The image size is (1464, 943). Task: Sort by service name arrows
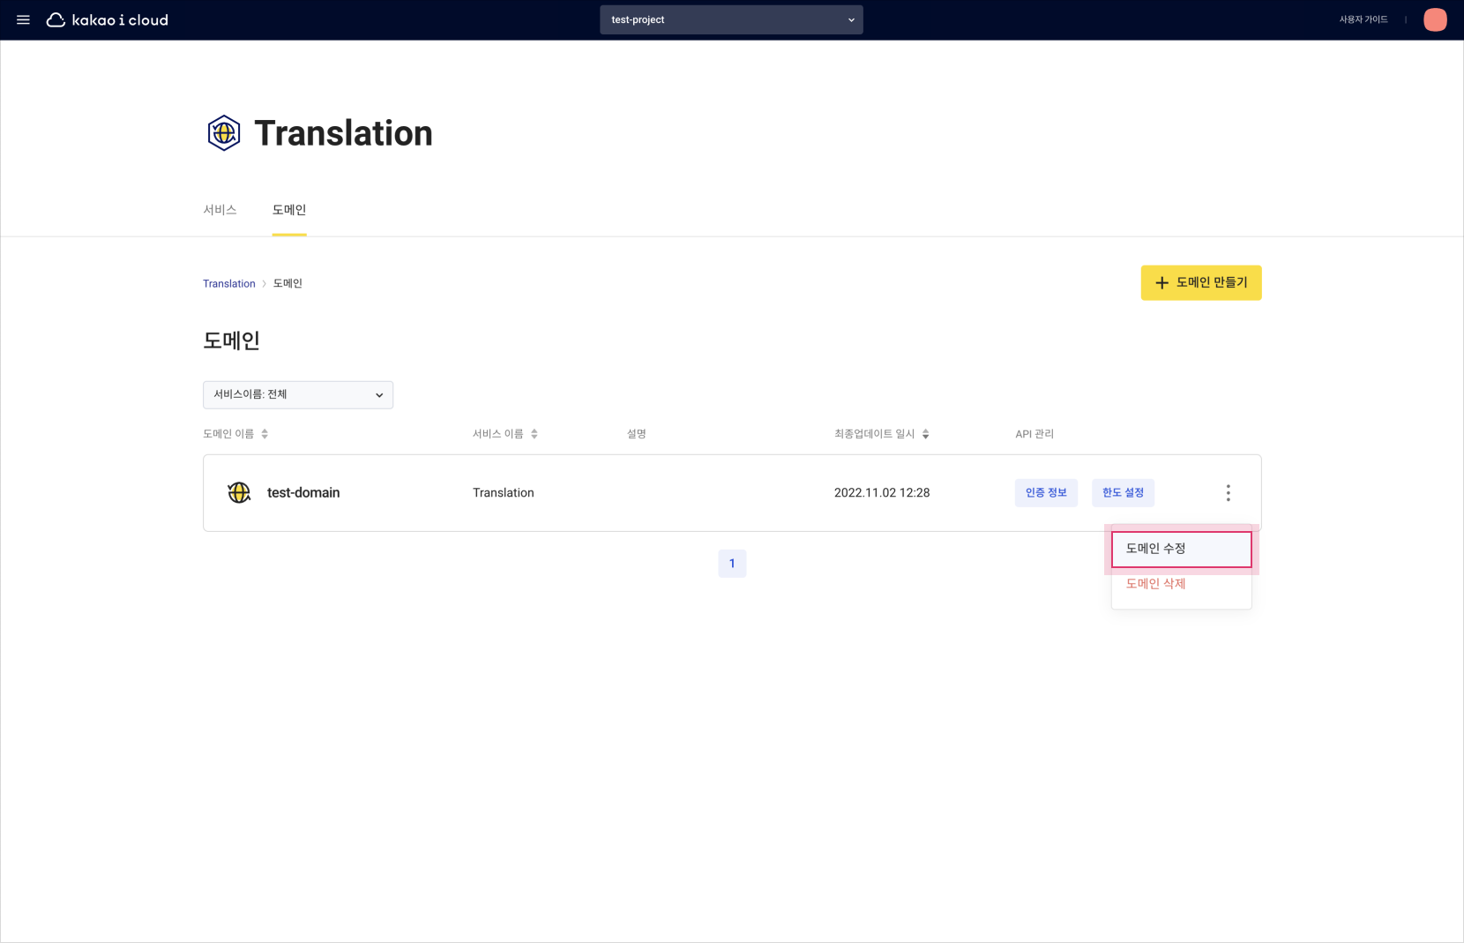click(x=534, y=434)
